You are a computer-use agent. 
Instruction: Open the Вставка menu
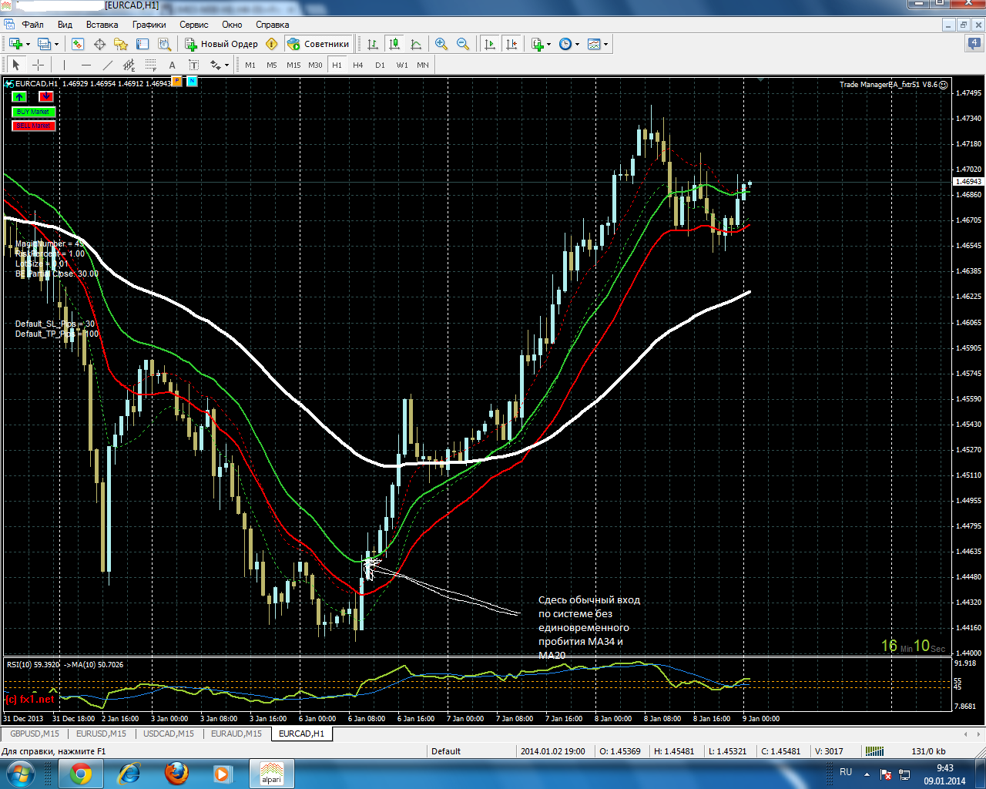tap(102, 25)
